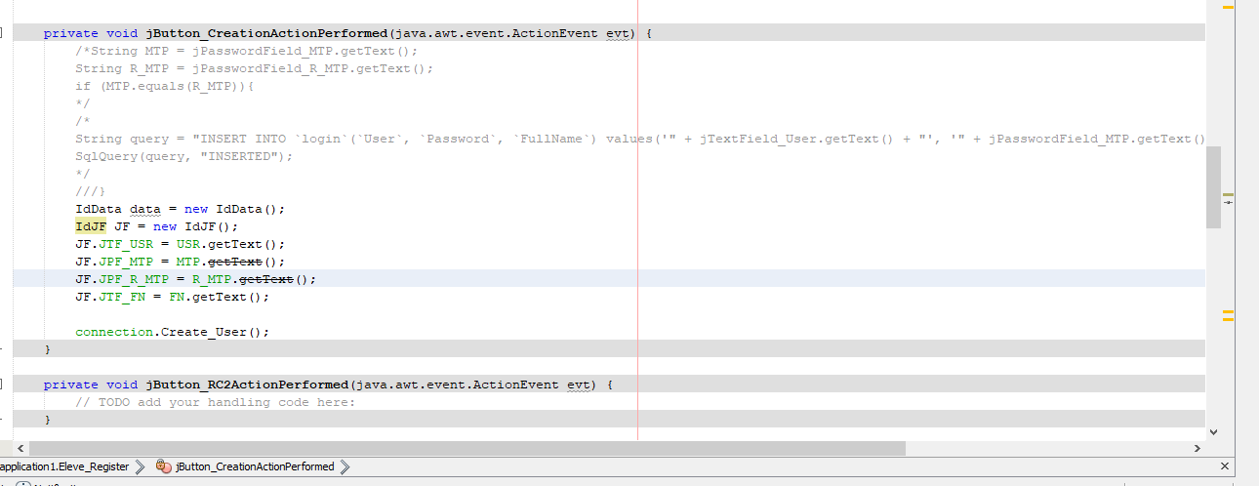This screenshot has height=486, width=1259.
Task: Expand chevron after jButton_CreationActionPerformed breadcrumb
Action: [345, 466]
